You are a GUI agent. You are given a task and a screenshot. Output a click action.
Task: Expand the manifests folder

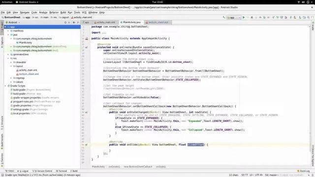[x=8, y=31]
